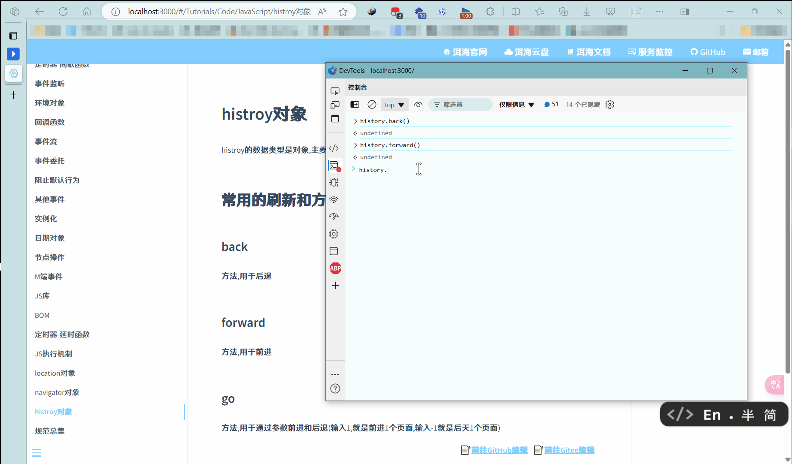Screen dimensions: 792x464
Task: Open navigator对象 sidebar page
Action: pyautogui.click(x=57, y=392)
